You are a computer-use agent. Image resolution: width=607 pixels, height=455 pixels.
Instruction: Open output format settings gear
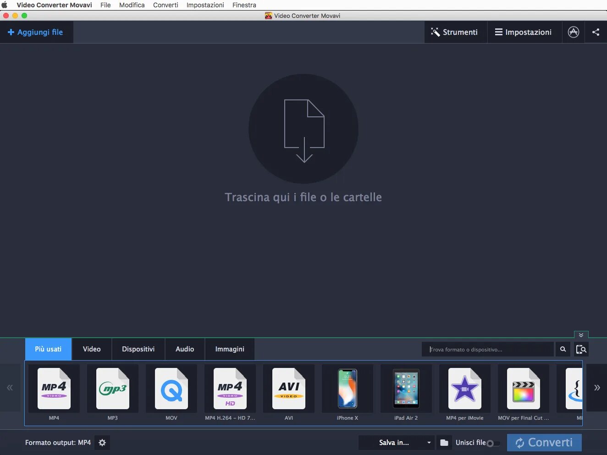pos(102,443)
